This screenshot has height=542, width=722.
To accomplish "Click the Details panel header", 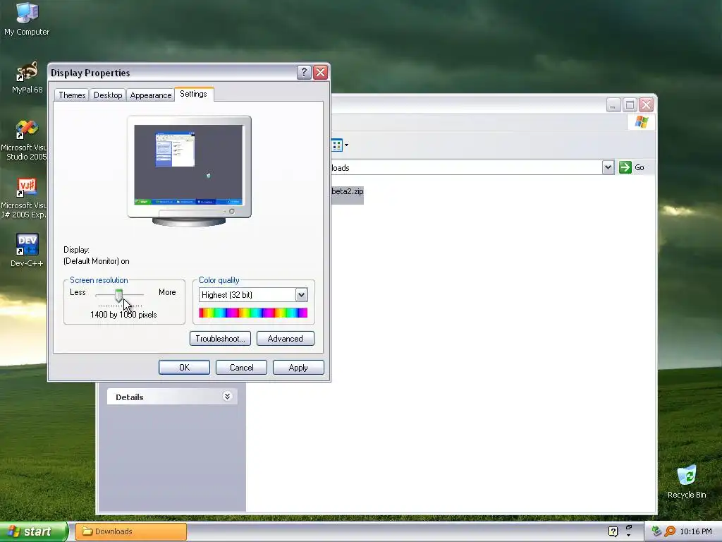I will tap(172, 397).
